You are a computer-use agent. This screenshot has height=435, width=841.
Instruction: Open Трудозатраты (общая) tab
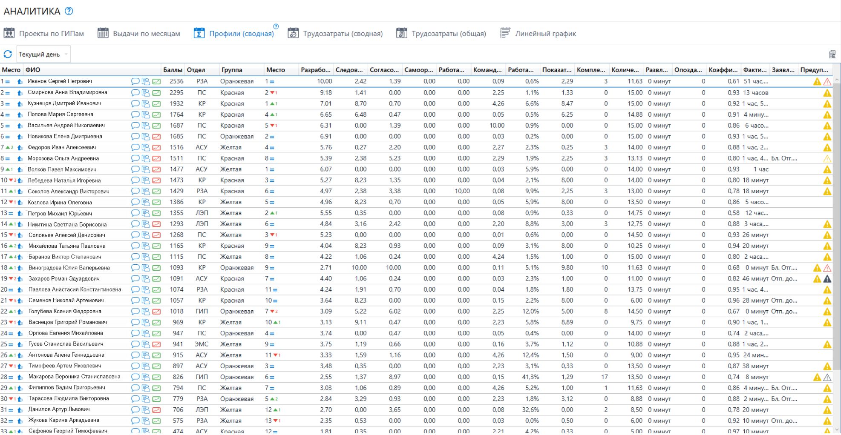pyautogui.click(x=441, y=33)
